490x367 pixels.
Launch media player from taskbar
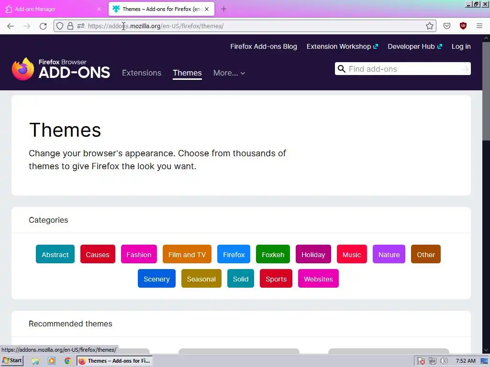pos(52,361)
